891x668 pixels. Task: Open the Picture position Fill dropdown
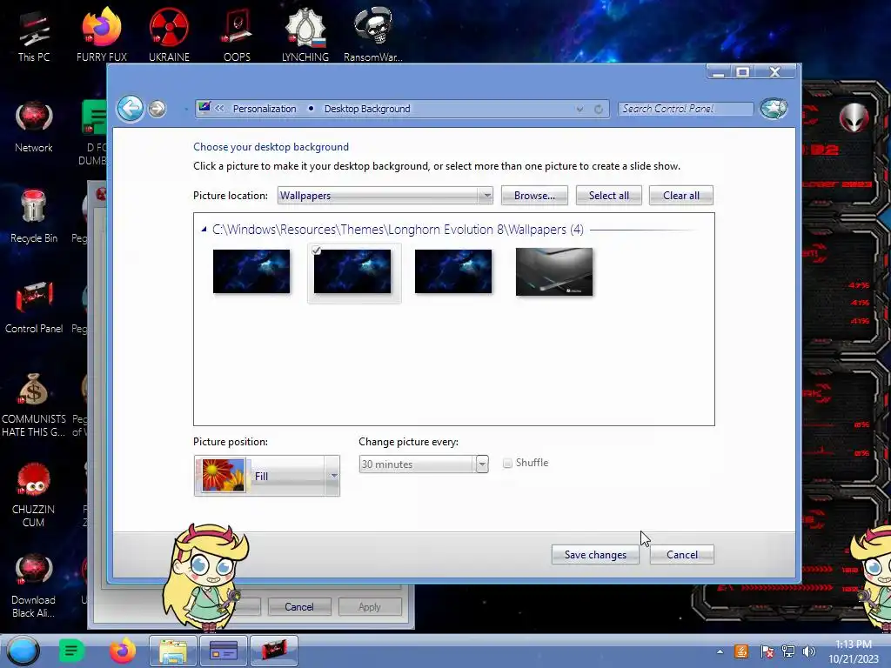click(x=266, y=476)
